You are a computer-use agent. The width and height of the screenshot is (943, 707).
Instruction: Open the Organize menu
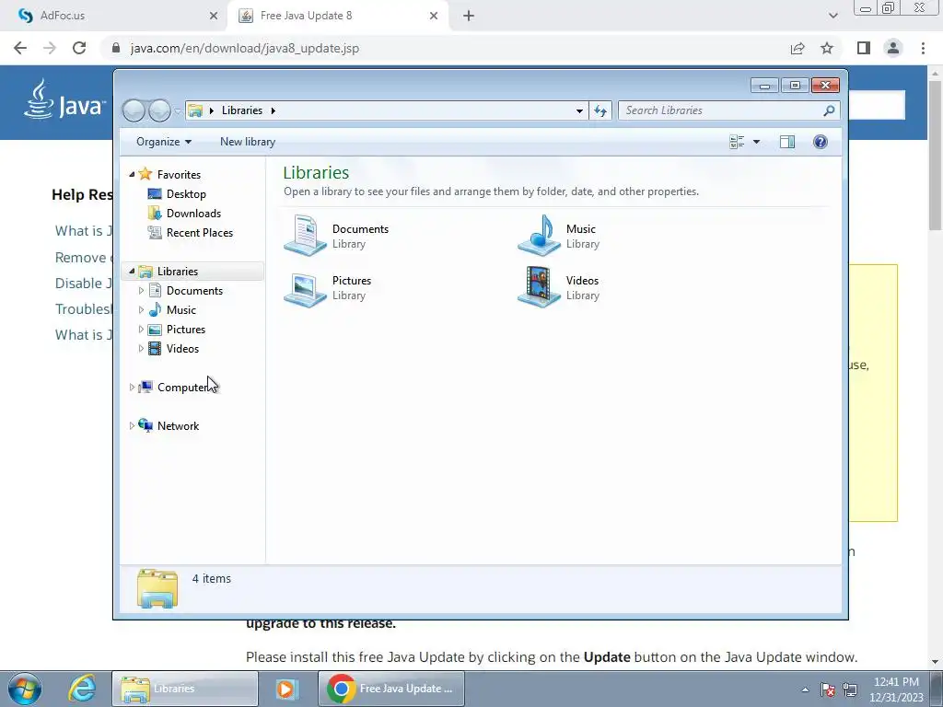click(164, 142)
